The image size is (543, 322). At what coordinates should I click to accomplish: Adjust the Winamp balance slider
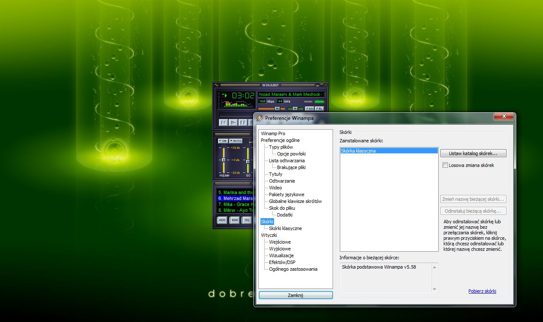[x=295, y=108]
